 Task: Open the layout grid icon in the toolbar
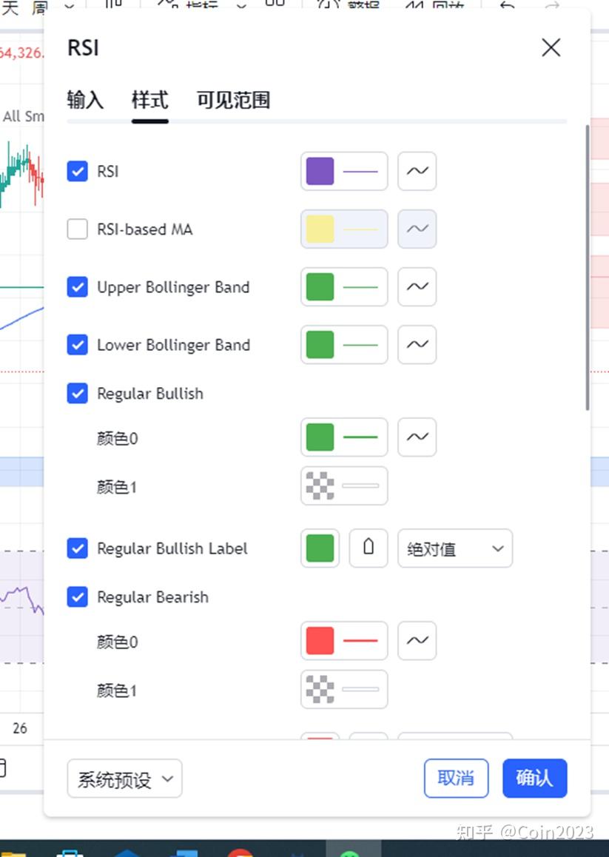pos(275,6)
